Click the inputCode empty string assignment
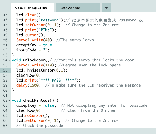The image size is (156, 134). [x=33, y=50]
